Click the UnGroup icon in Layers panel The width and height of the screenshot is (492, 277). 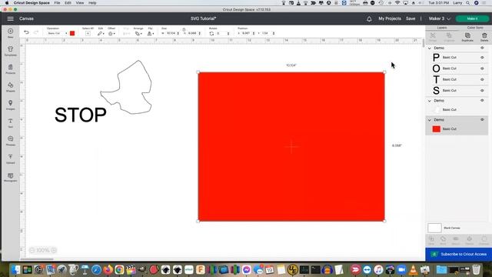pos(449,37)
